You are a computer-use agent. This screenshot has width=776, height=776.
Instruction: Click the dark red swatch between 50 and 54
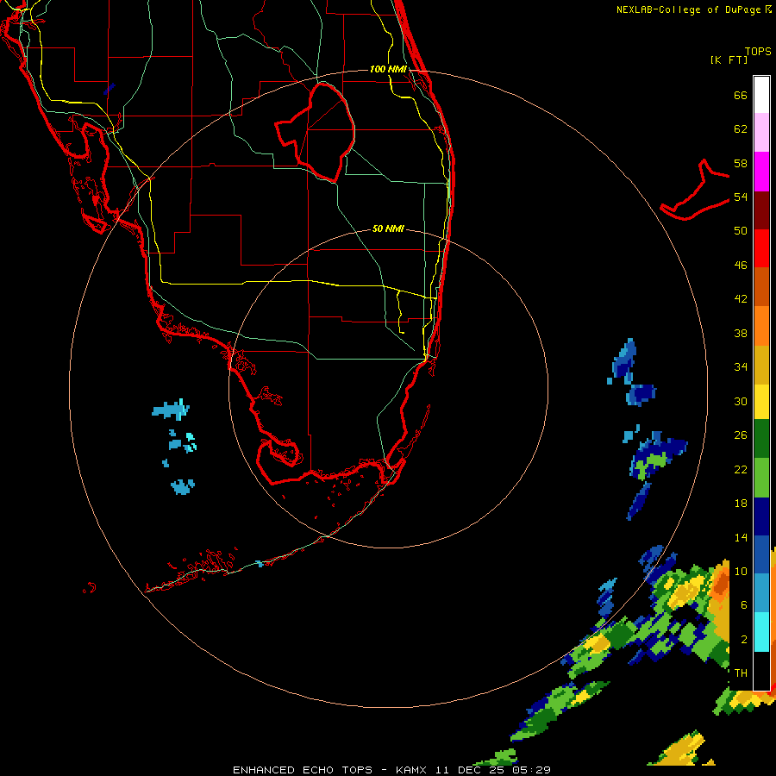[761, 210]
